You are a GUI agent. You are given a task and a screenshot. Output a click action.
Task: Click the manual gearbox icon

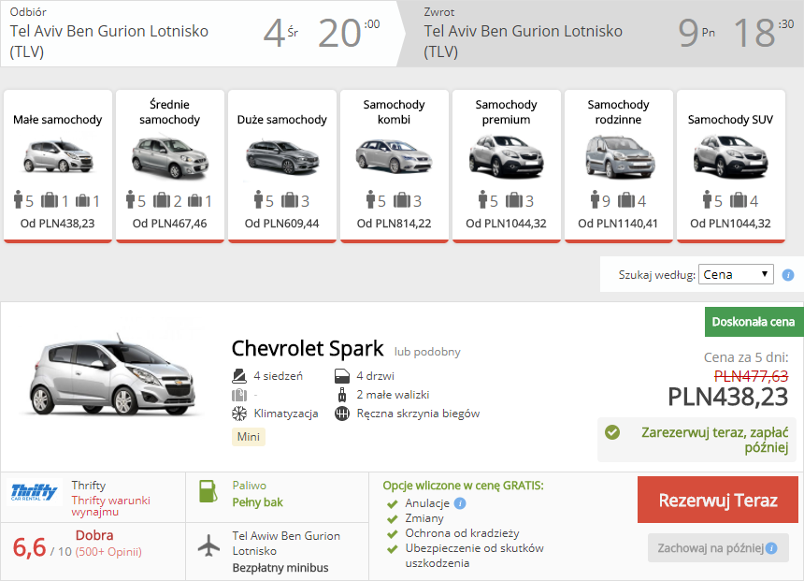coord(341,414)
